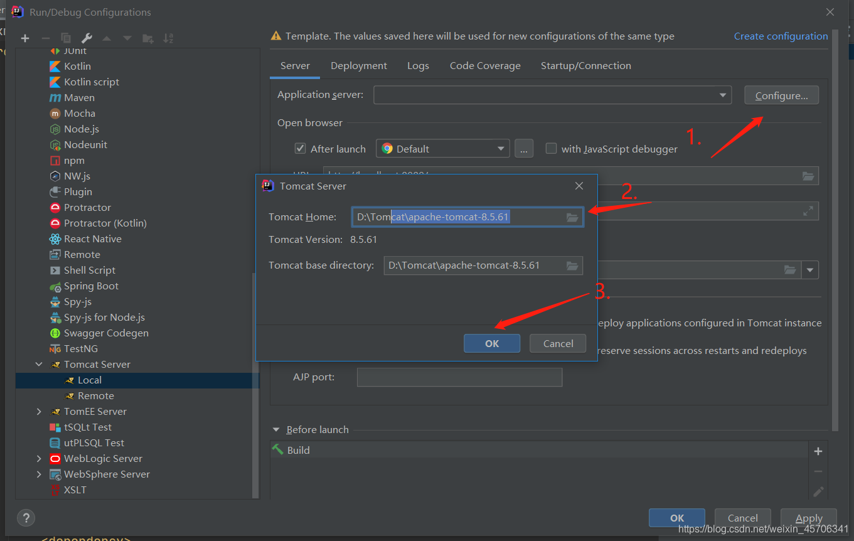Switch to the Deployment tab
The height and width of the screenshot is (541, 854).
tap(359, 66)
